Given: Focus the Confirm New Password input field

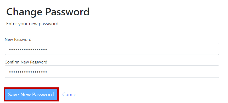Looking at the screenshot, I should pos(112,72).
